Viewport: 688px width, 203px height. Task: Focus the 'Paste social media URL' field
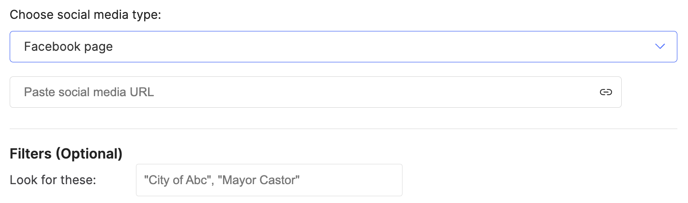tap(315, 92)
